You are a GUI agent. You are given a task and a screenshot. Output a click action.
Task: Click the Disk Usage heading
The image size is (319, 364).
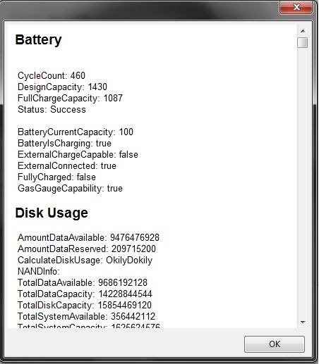(x=52, y=213)
